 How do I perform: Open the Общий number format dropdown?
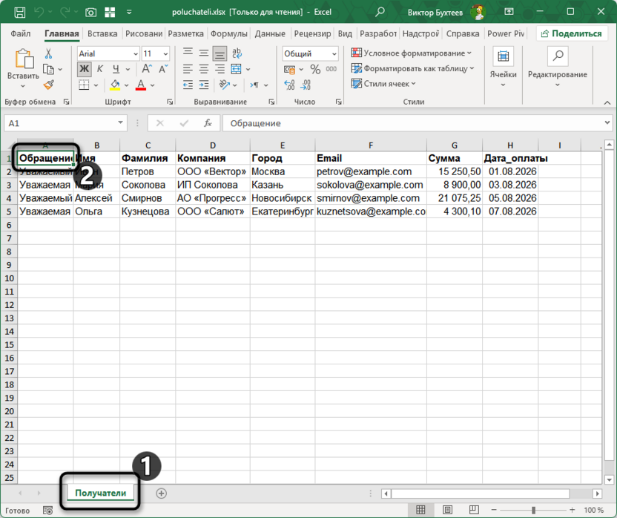tap(334, 54)
